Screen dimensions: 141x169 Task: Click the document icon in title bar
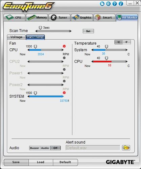click(x=102, y=4)
